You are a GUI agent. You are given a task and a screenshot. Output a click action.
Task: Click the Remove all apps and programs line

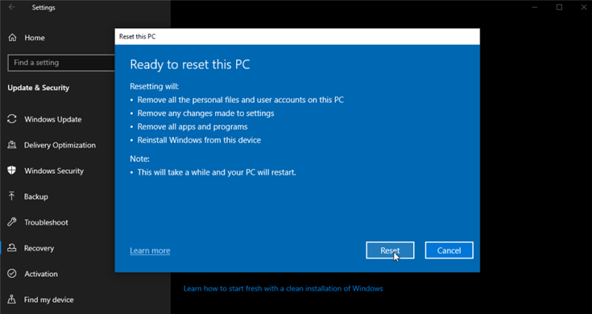click(192, 127)
